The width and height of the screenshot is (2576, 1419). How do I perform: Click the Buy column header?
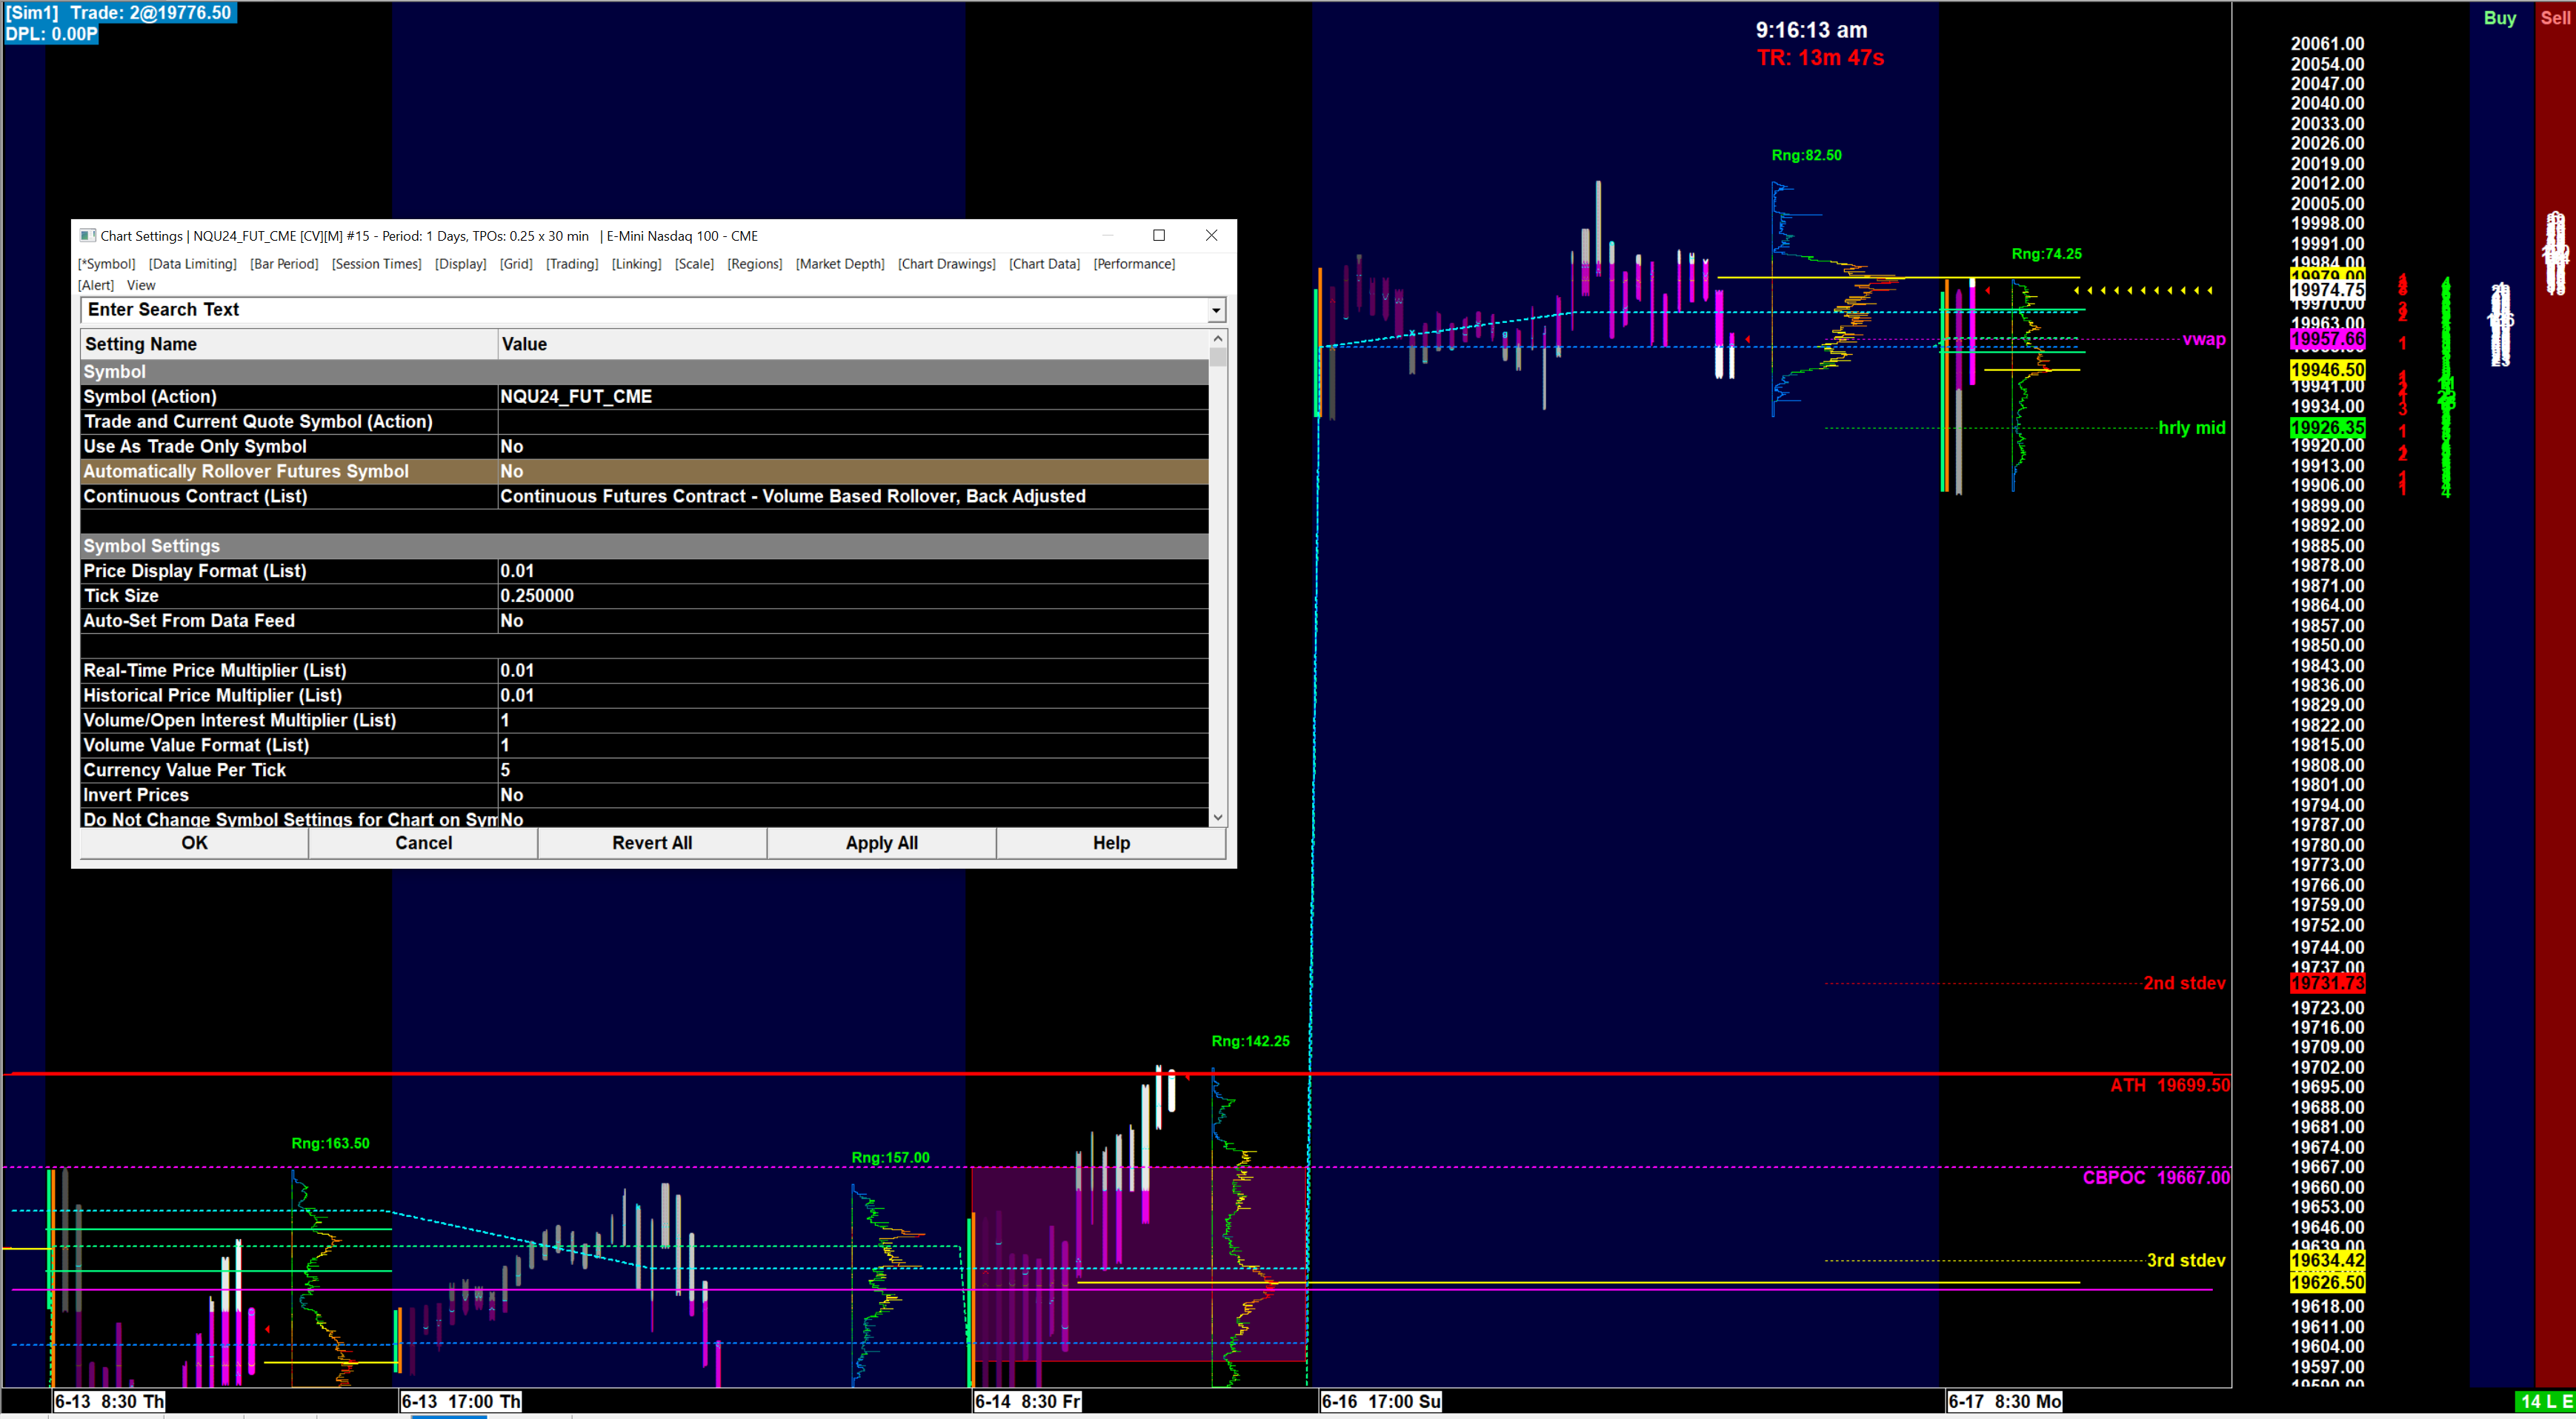point(2499,18)
